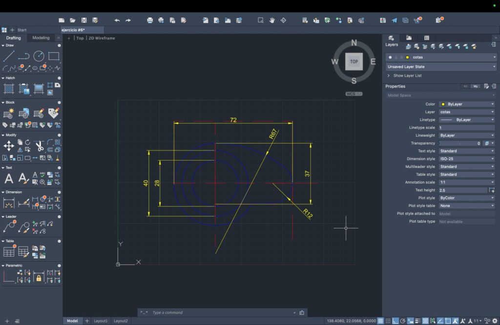The image size is (500, 325).
Task: Switch to the Layout1 tab
Action: (x=101, y=321)
